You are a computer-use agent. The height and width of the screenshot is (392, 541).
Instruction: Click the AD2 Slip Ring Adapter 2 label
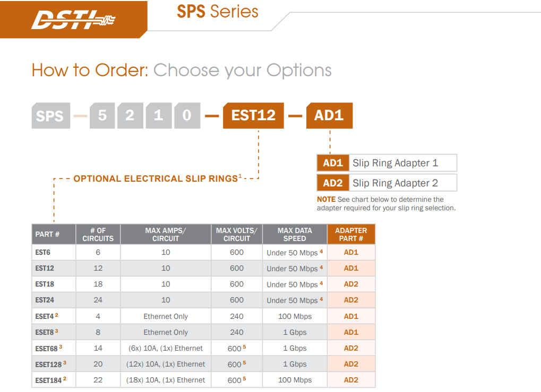point(387,183)
